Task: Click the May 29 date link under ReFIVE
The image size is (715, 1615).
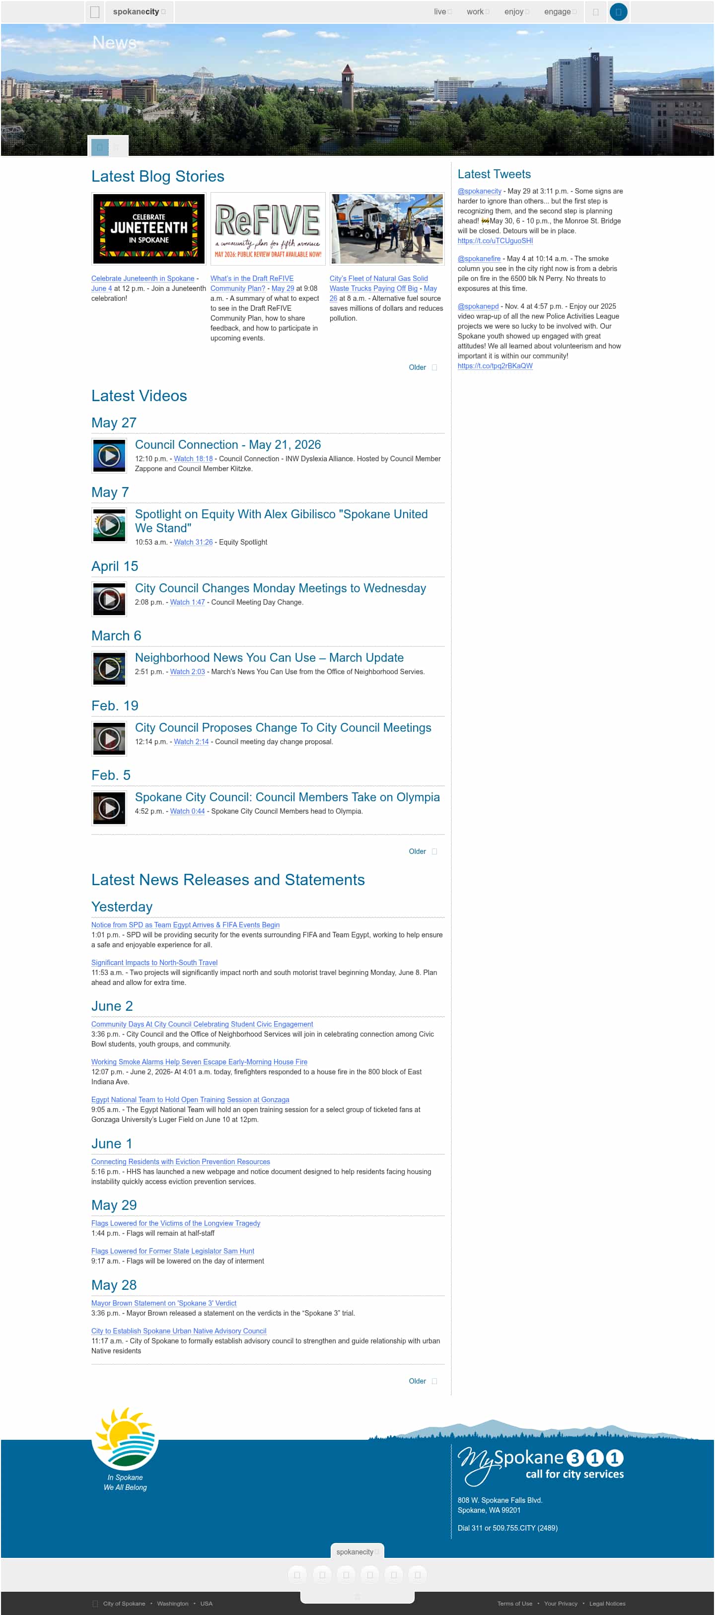Action: click(x=283, y=288)
